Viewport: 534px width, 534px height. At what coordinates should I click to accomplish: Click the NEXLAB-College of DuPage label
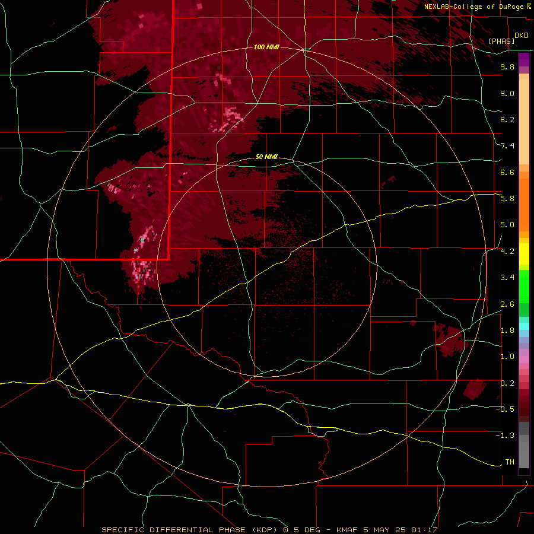click(x=475, y=7)
